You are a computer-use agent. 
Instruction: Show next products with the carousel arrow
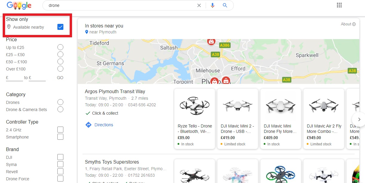tap(359, 119)
